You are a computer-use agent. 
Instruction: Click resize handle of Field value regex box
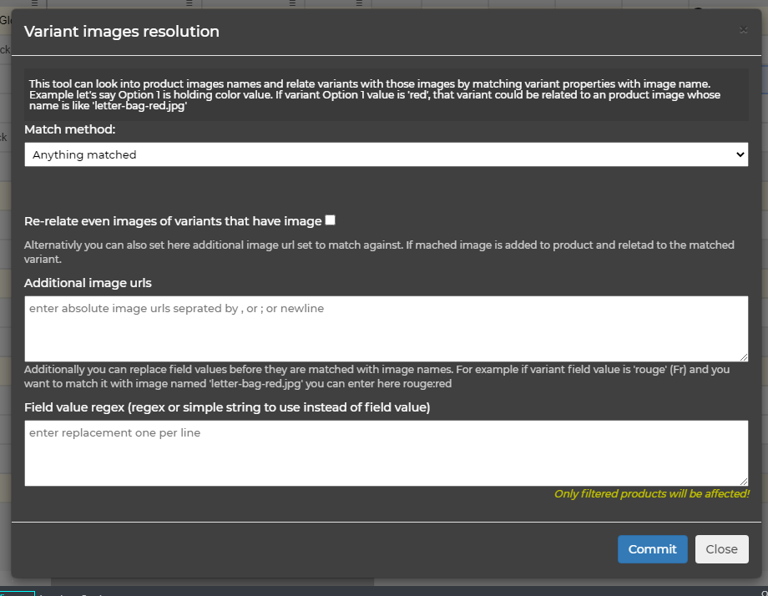pyautogui.click(x=744, y=482)
